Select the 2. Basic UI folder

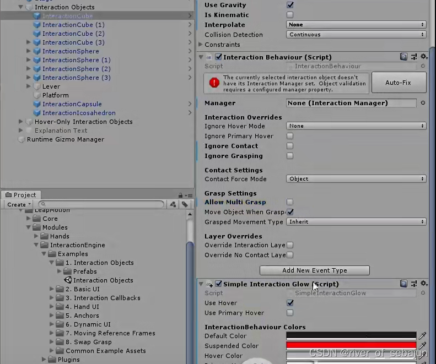[82, 289]
